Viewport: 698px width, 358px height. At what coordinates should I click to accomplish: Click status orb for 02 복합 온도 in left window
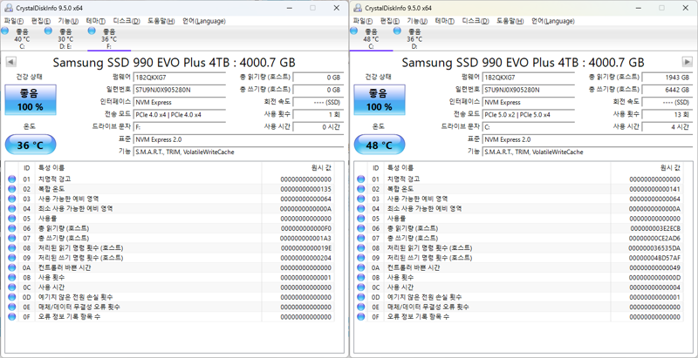[11, 189]
